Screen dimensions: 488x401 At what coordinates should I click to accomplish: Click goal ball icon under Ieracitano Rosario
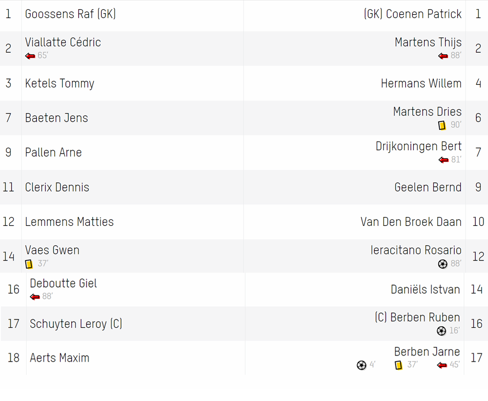(x=443, y=264)
